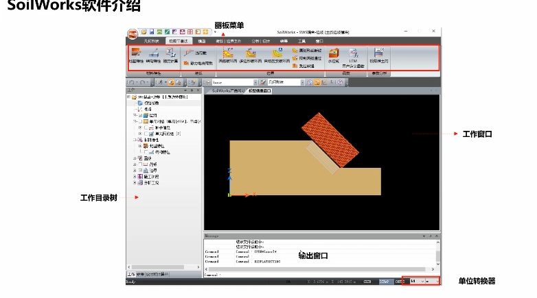
Task: Open the kN force unit dropdown
Action: [422, 282]
